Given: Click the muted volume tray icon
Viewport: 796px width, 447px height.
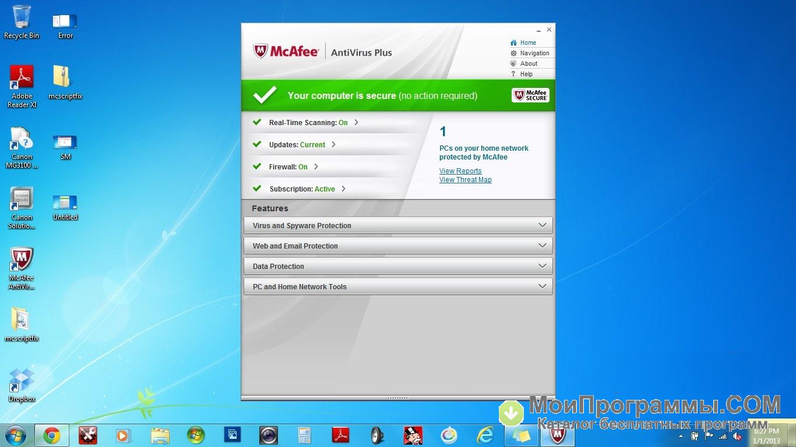Looking at the screenshot, I should click(737, 436).
